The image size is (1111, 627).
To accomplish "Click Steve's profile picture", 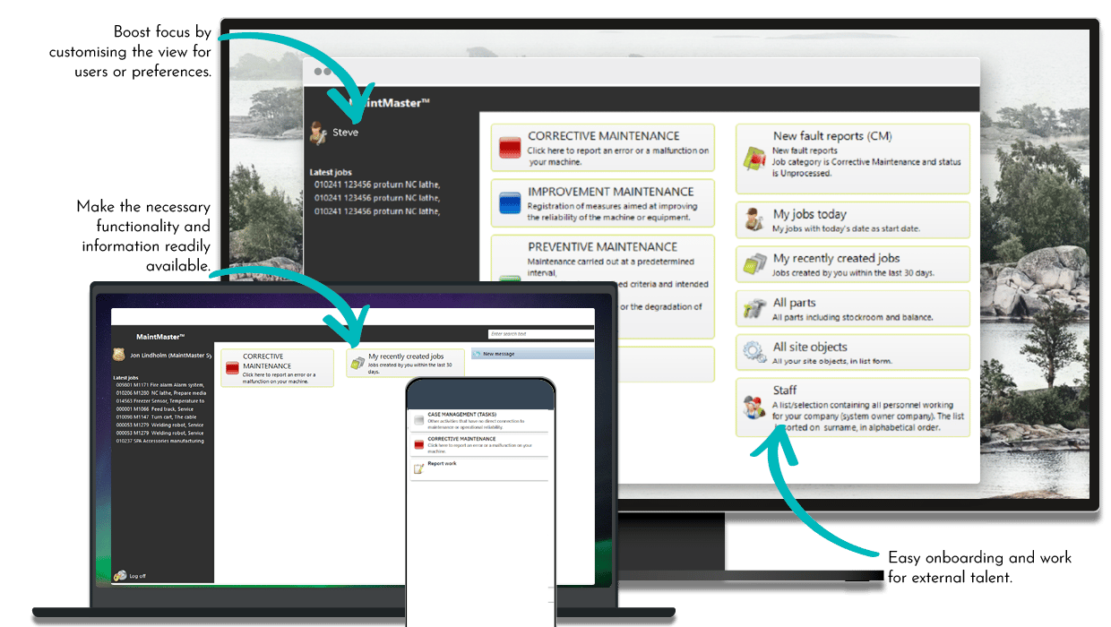I will tap(316, 133).
